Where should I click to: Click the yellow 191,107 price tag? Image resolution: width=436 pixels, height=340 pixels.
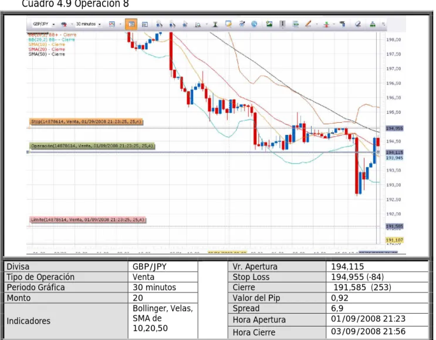point(394,240)
